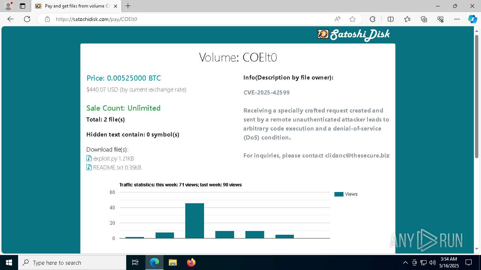
Task: Select the $440.07 USD exchange rate text
Action: coord(136,90)
